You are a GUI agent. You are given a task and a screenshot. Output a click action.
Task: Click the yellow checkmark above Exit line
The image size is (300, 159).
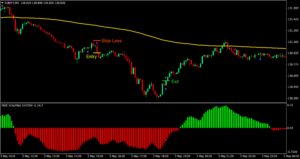tap(166, 78)
